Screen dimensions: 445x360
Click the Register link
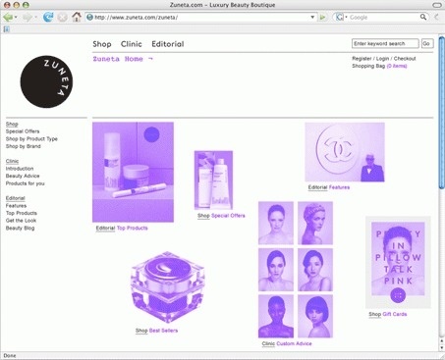coord(362,59)
